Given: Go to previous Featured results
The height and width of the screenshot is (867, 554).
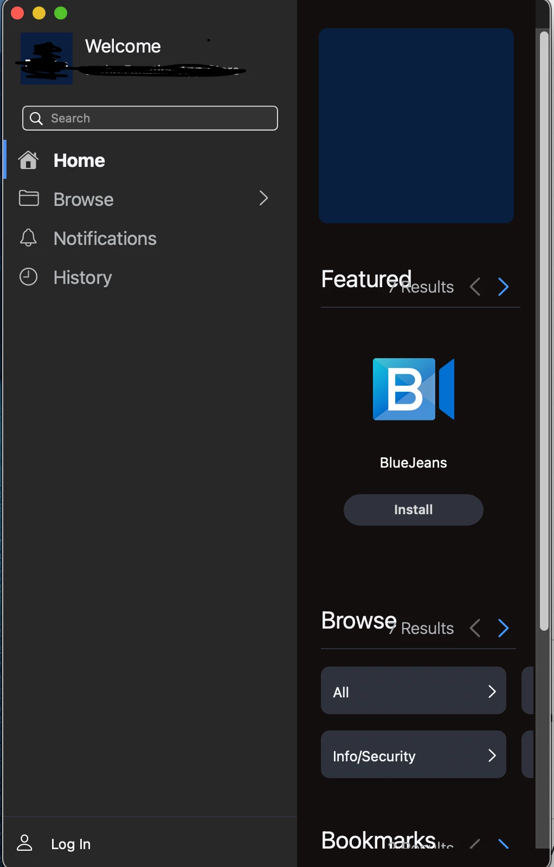Looking at the screenshot, I should (x=475, y=287).
